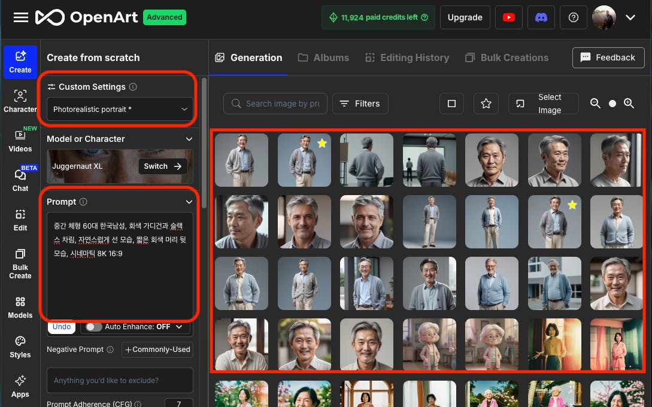Select Create in the sidebar
Image resolution: width=652 pixels, height=407 pixels.
click(x=20, y=62)
